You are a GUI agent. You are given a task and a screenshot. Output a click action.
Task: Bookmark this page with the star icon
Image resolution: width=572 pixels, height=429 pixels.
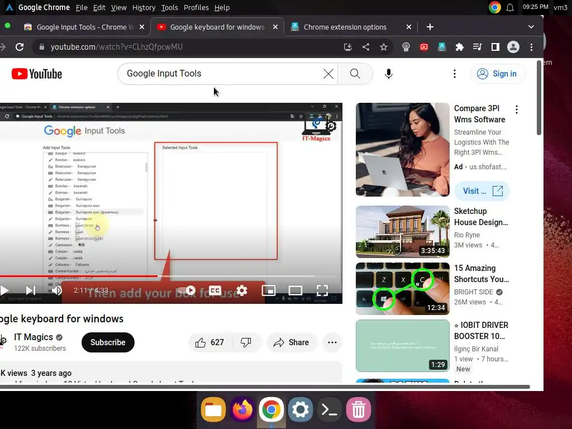(383, 47)
